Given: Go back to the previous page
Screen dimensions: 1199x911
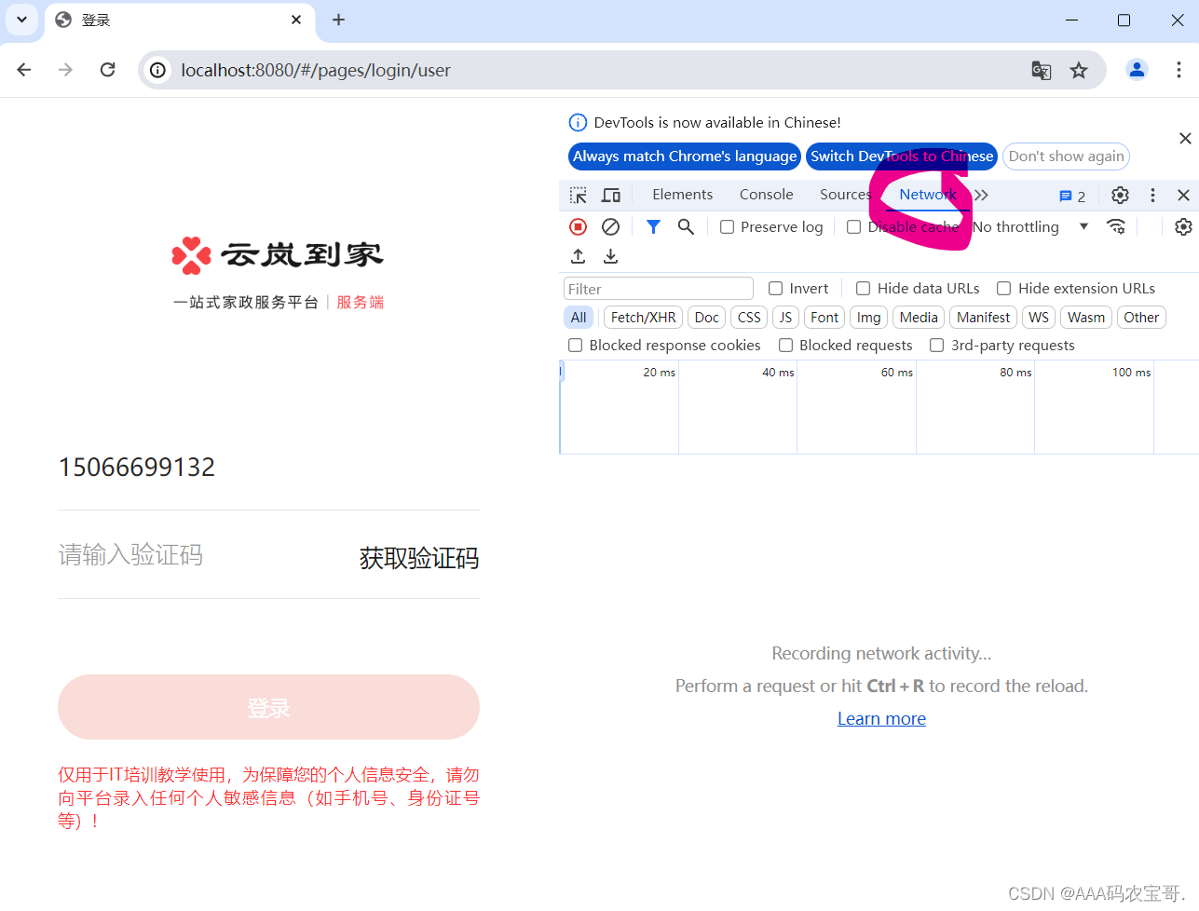Looking at the screenshot, I should click(24, 70).
